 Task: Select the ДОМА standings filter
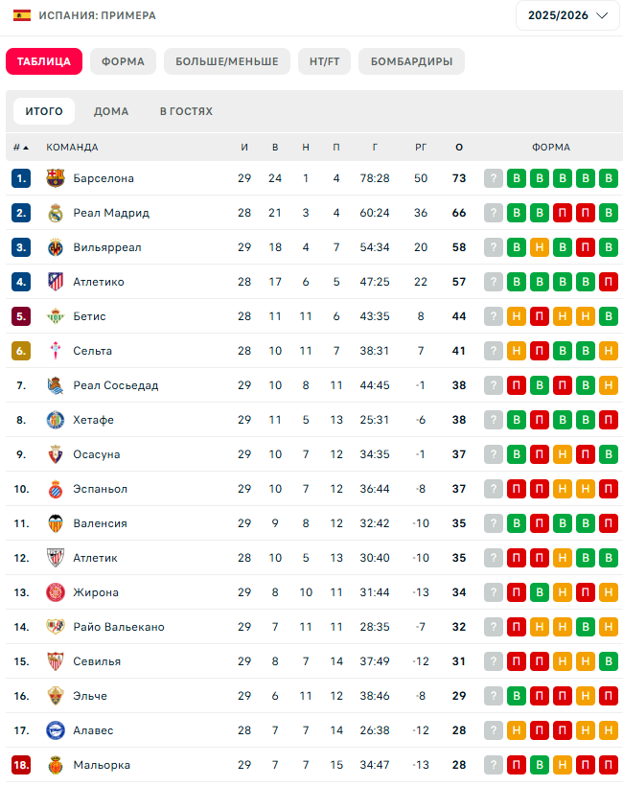point(111,111)
